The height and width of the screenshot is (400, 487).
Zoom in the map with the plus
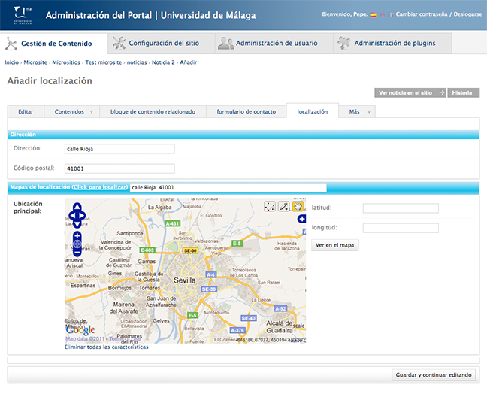tap(77, 236)
